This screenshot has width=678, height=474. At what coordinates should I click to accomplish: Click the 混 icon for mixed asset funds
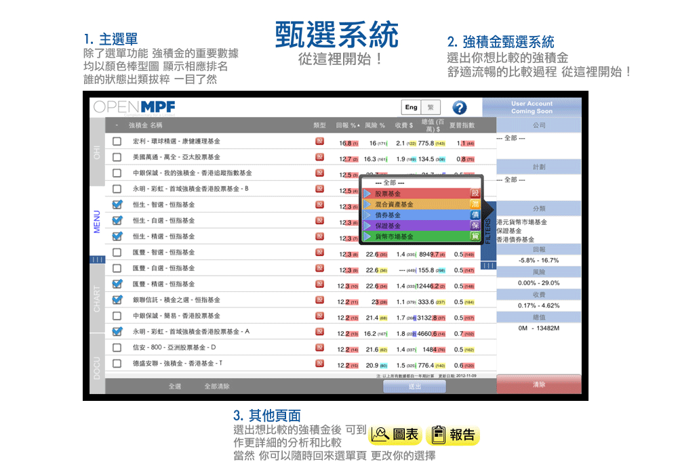[475, 204]
